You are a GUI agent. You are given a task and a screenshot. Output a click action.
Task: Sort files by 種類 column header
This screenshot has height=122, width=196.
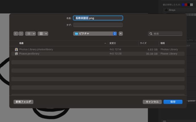click(163, 43)
